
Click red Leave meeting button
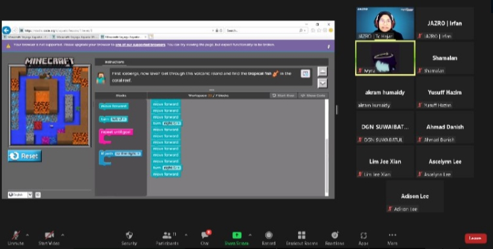(475, 239)
